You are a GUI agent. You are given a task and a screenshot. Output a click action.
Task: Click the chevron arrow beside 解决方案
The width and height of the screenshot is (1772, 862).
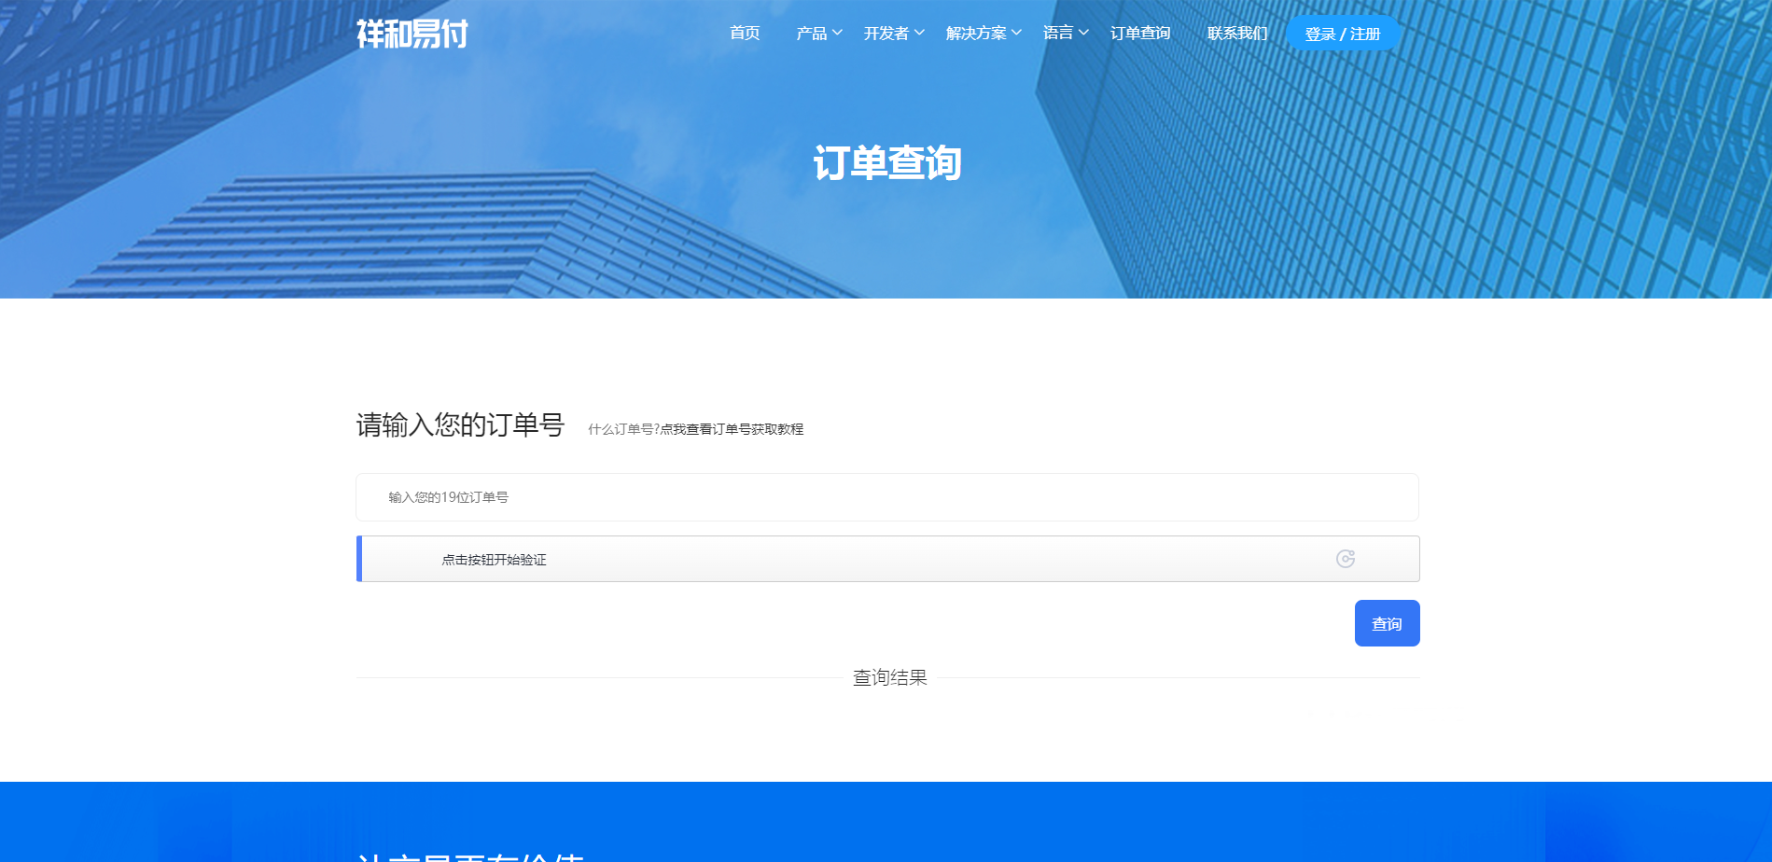coord(1016,33)
